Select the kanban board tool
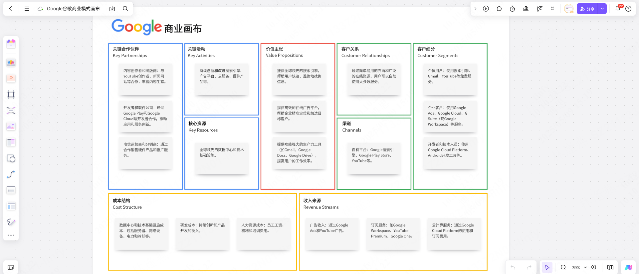Viewport: 639px width, 274px height. point(11,142)
